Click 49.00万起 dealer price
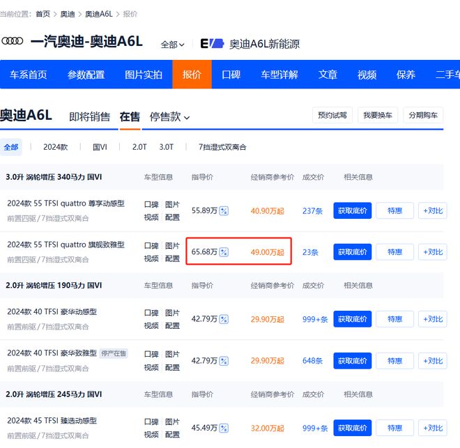This screenshot has width=460, height=448. (x=267, y=252)
